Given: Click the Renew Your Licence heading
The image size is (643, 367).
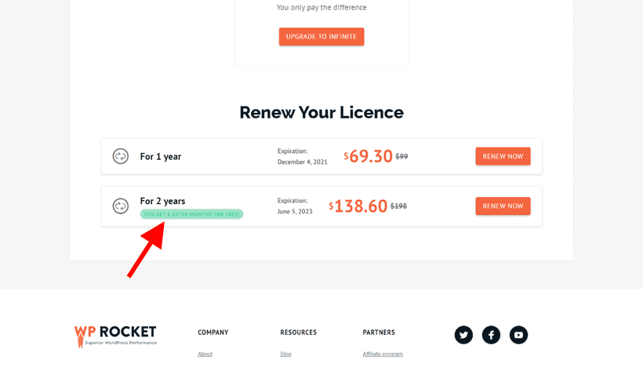Looking at the screenshot, I should click(x=321, y=112).
